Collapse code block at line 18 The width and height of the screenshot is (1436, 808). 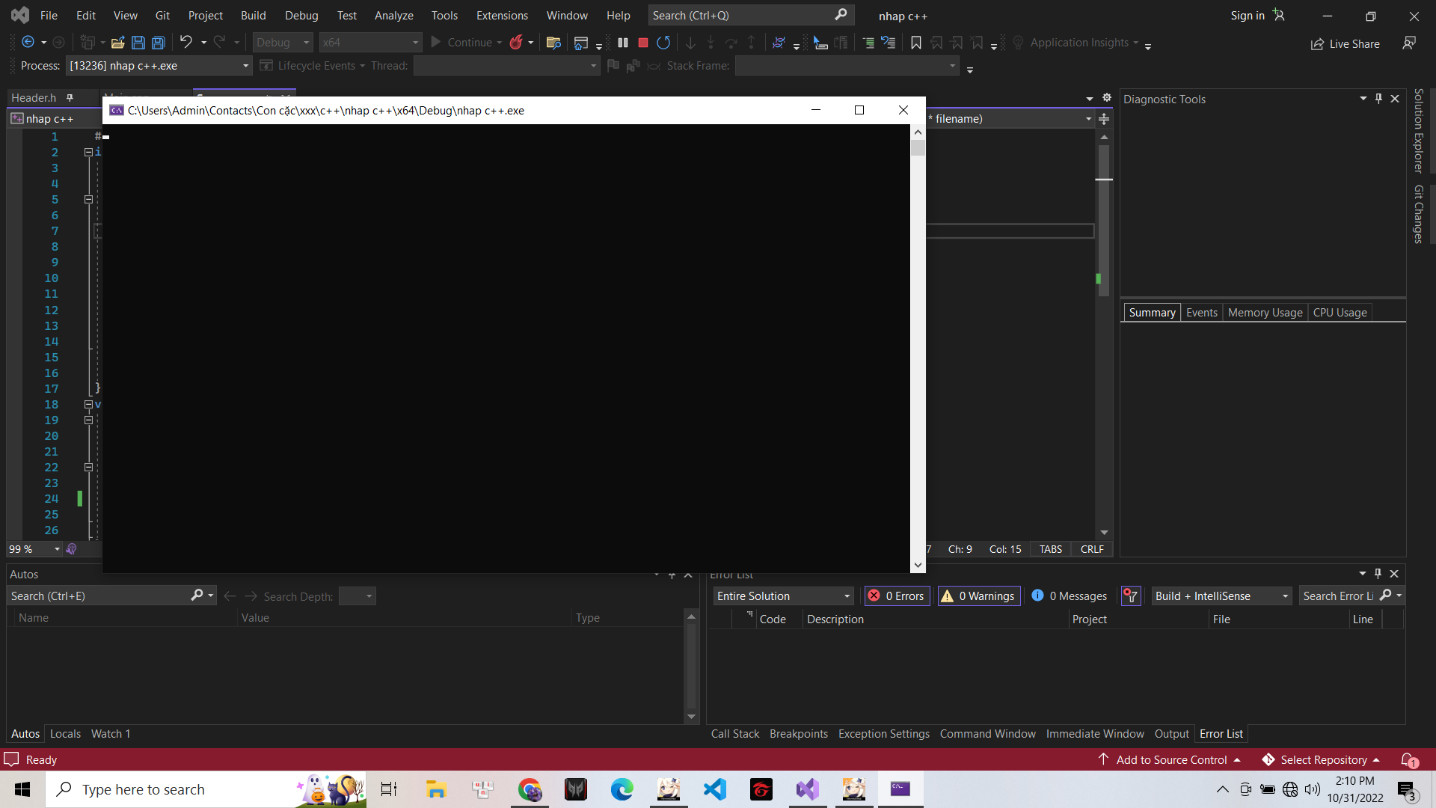click(x=88, y=405)
